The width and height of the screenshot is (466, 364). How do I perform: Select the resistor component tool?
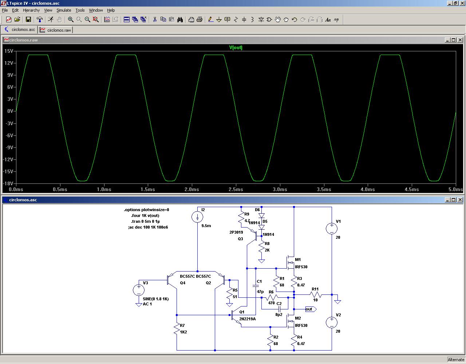tap(236, 20)
